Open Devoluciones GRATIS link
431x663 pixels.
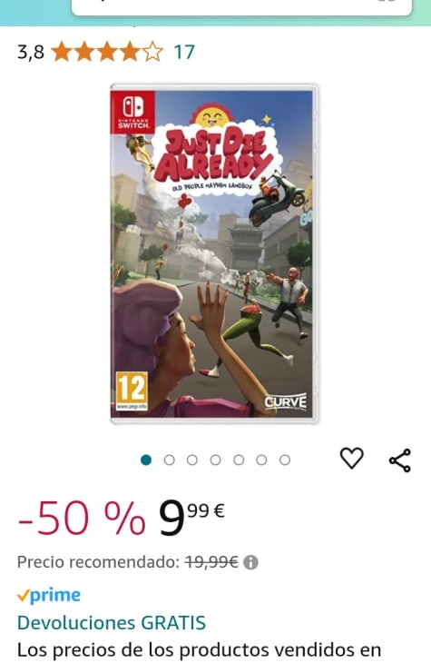pos(112,623)
